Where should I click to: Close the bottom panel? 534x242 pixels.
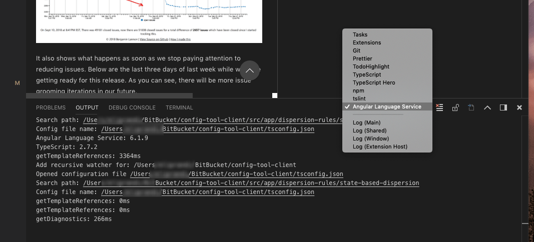tap(519, 107)
